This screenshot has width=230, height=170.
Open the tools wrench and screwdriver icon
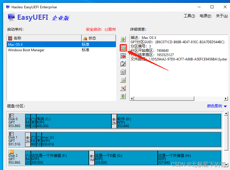pyautogui.click(x=123, y=88)
